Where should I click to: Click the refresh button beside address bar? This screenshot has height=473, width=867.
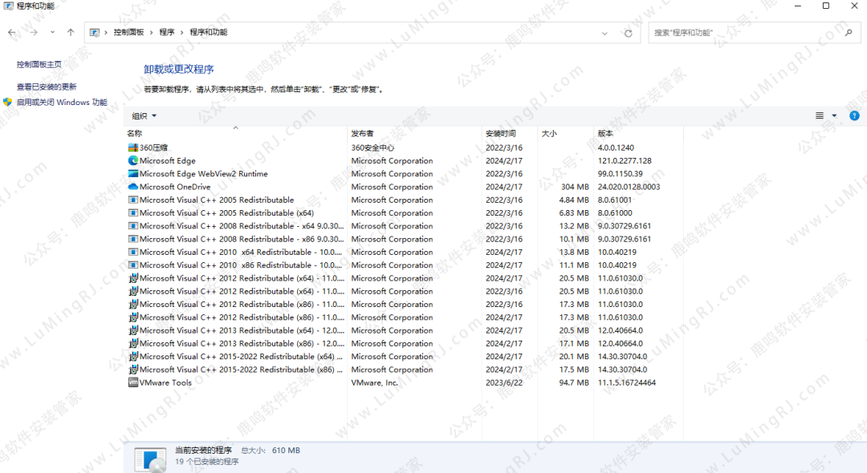(629, 33)
